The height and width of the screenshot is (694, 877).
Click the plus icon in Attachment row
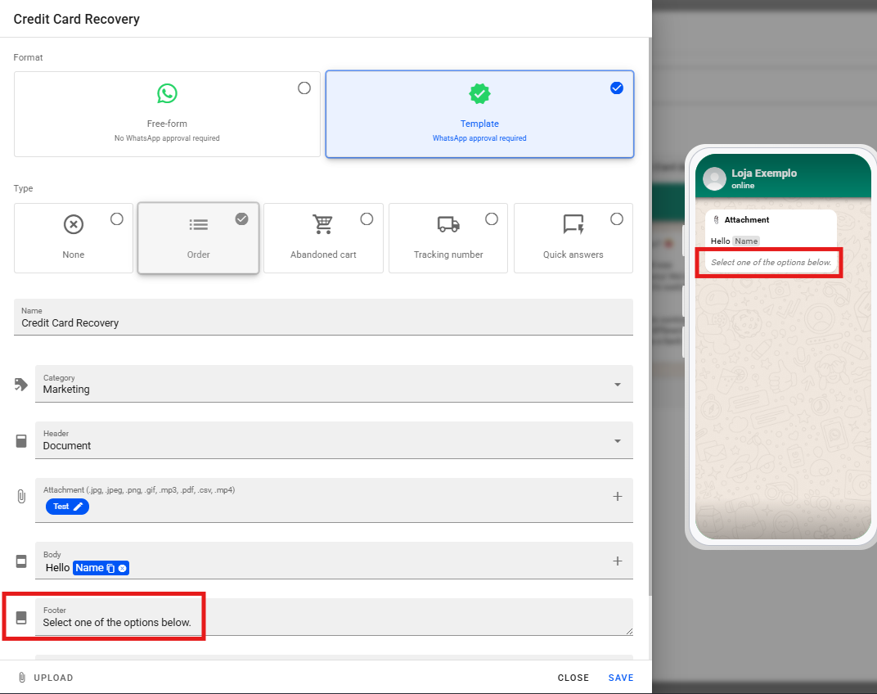pos(618,496)
